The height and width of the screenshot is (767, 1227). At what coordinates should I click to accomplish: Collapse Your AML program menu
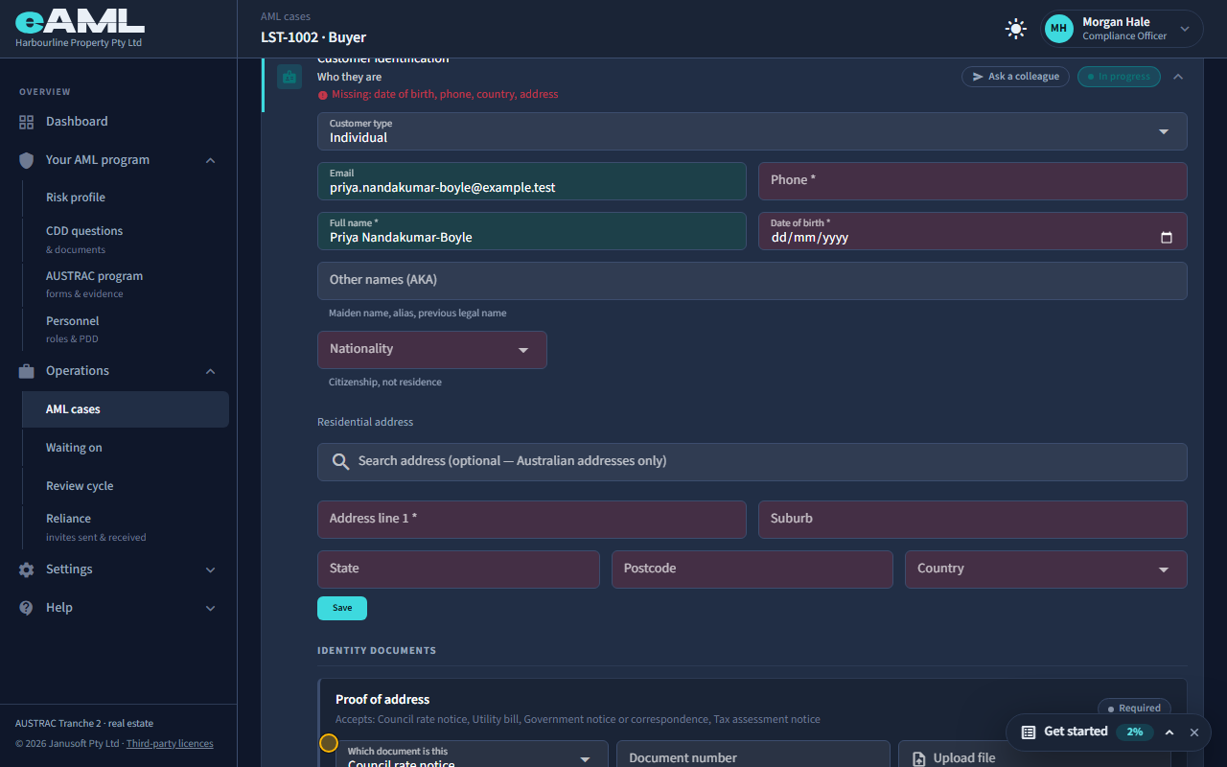210,160
